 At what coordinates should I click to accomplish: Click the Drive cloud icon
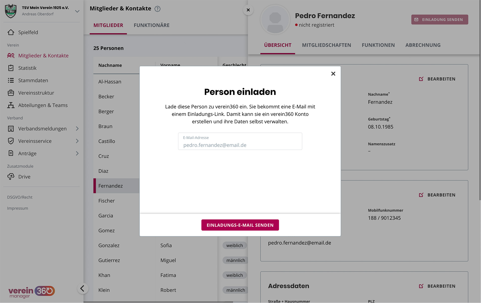[11, 177]
